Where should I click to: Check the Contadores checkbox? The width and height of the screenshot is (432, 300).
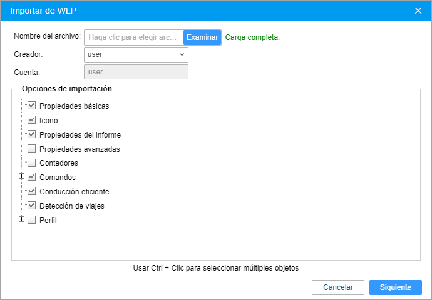pyautogui.click(x=32, y=163)
